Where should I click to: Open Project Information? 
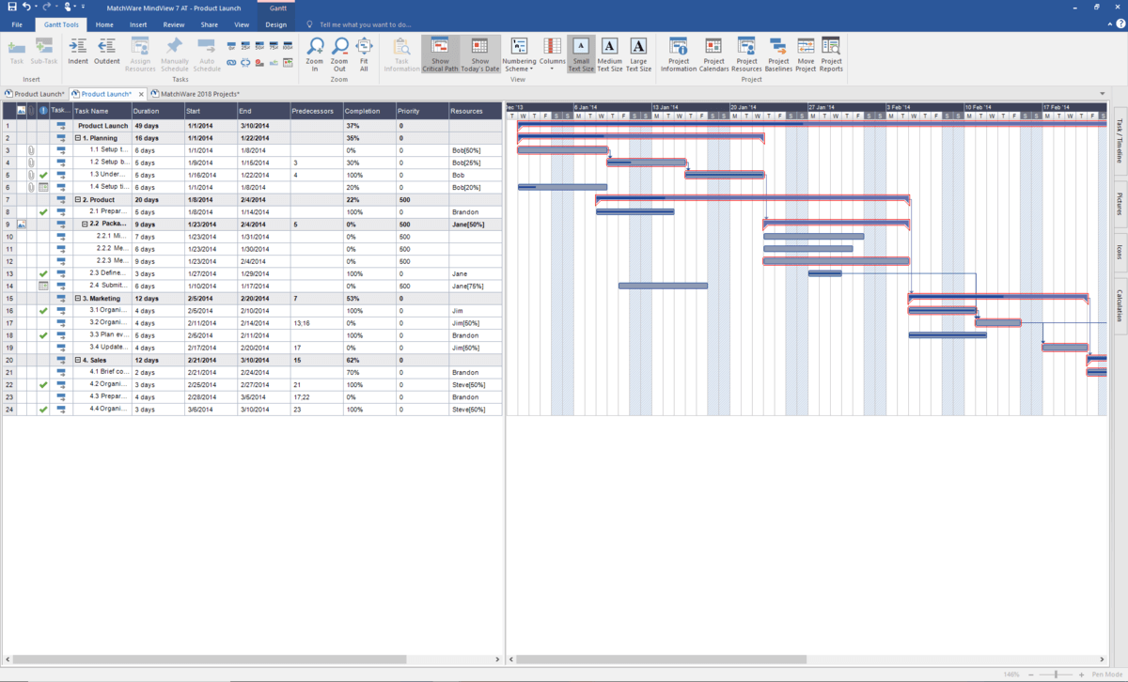[x=679, y=54]
